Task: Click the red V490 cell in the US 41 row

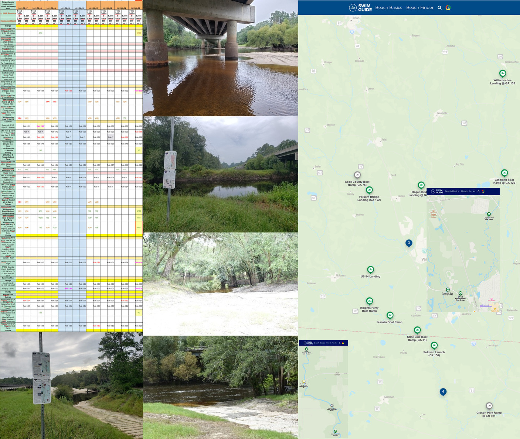Action: coord(48,102)
